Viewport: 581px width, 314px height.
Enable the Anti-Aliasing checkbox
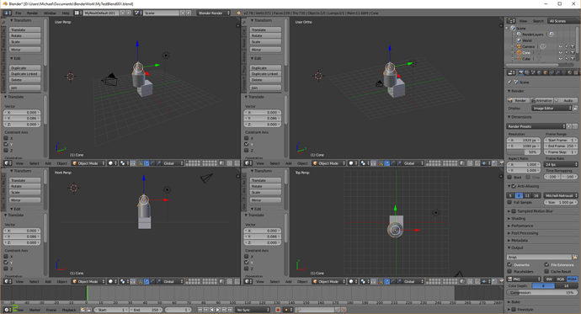514,186
